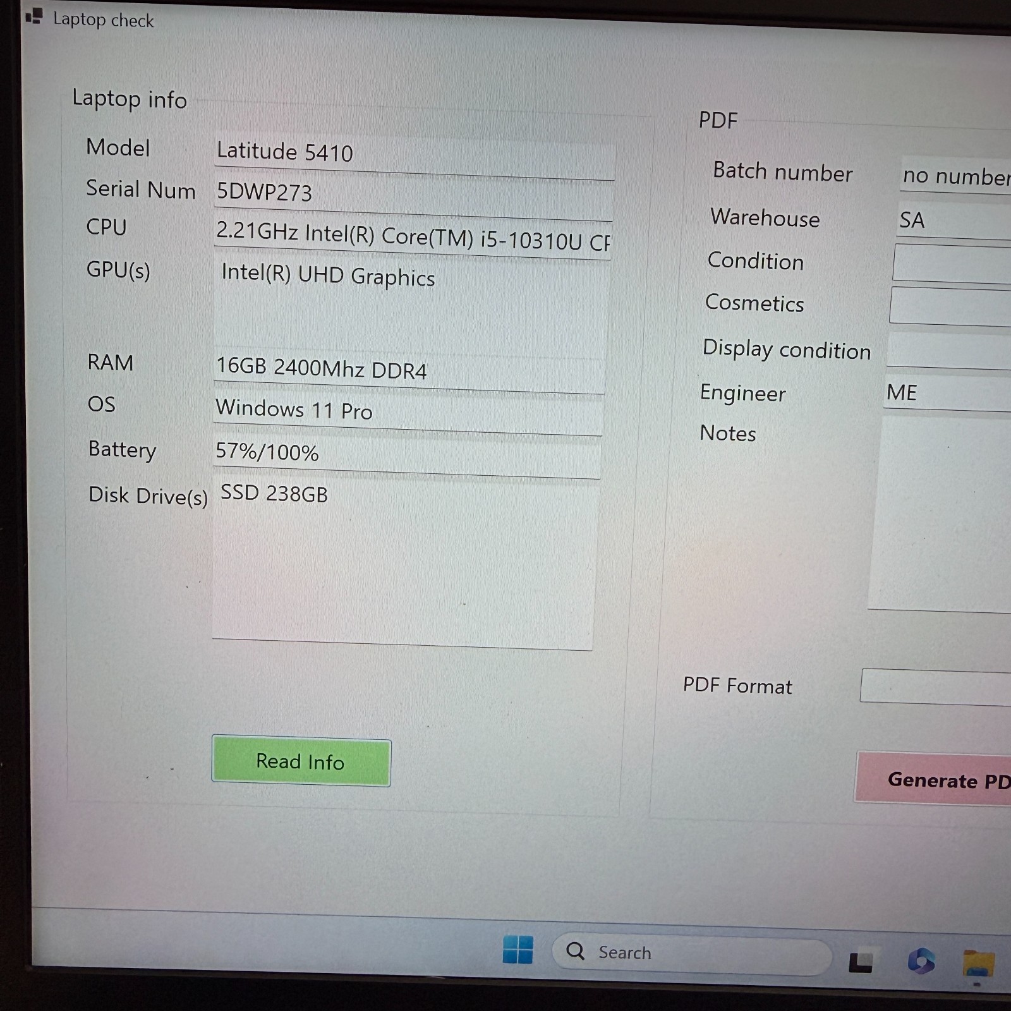Click the Battery field 57%/100%
Screen dimensions: 1011x1011
pos(407,456)
